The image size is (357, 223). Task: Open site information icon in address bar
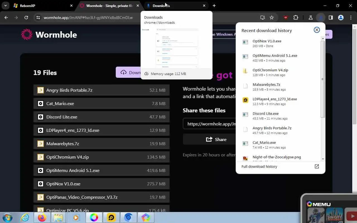[x=38, y=18]
